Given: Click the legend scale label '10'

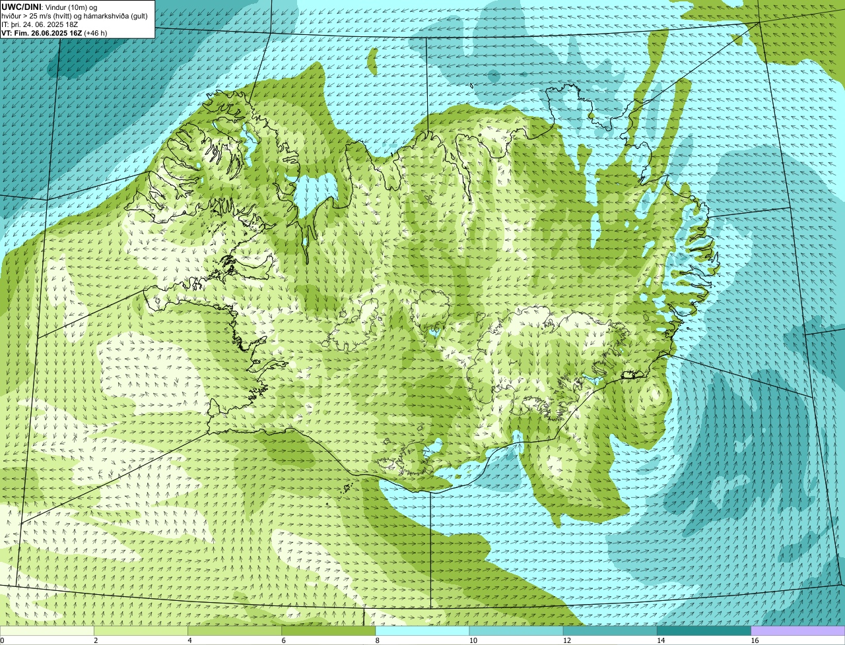Looking at the screenshot, I should pos(473,640).
